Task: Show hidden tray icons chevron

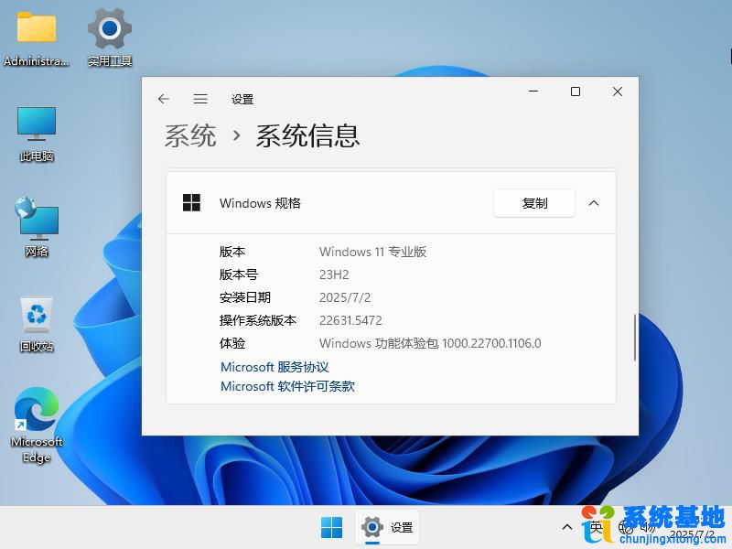Action: (567, 528)
